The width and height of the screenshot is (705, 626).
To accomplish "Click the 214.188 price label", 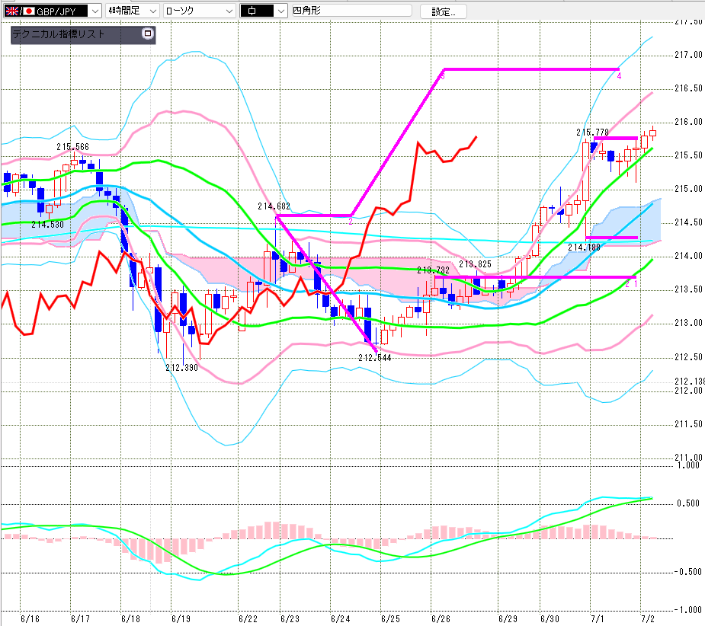I will (584, 248).
